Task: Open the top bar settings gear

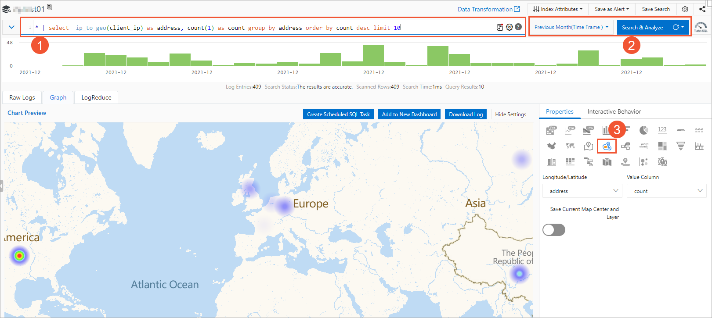Action: pyautogui.click(x=685, y=9)
